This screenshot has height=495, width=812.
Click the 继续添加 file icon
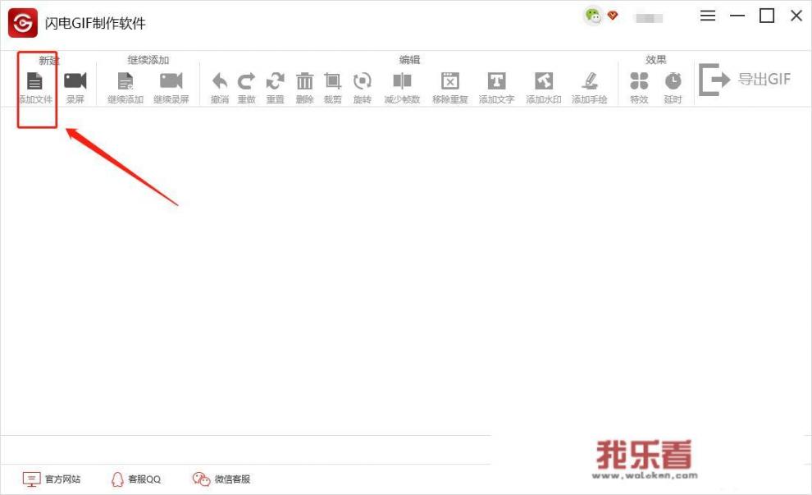125,81
